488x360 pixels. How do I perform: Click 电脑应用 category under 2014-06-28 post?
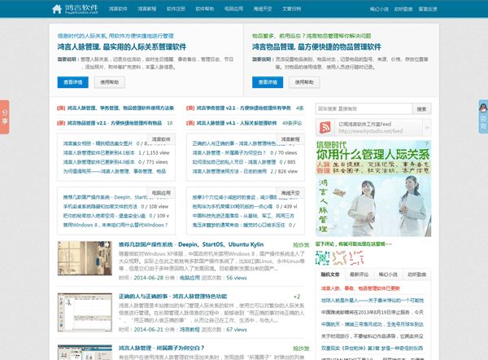tap(190, 278)
